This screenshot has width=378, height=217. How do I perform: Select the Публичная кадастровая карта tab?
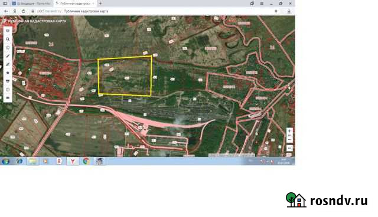[75, 4]
